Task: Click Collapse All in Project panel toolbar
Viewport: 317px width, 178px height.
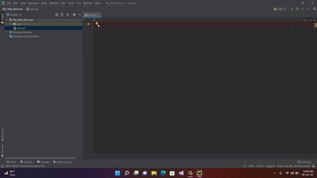Action: [x=67, y=15]
